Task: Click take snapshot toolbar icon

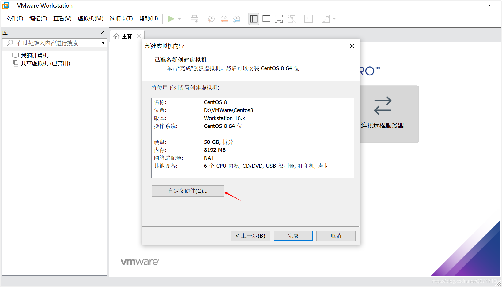Action: pyautogui.click(x=211, y=19)
